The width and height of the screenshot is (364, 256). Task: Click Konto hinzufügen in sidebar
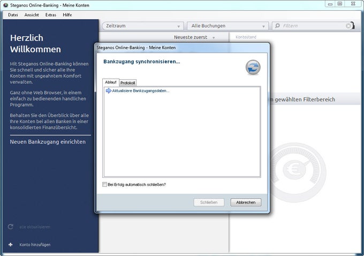pyautogui.click(x=35, y=245)
